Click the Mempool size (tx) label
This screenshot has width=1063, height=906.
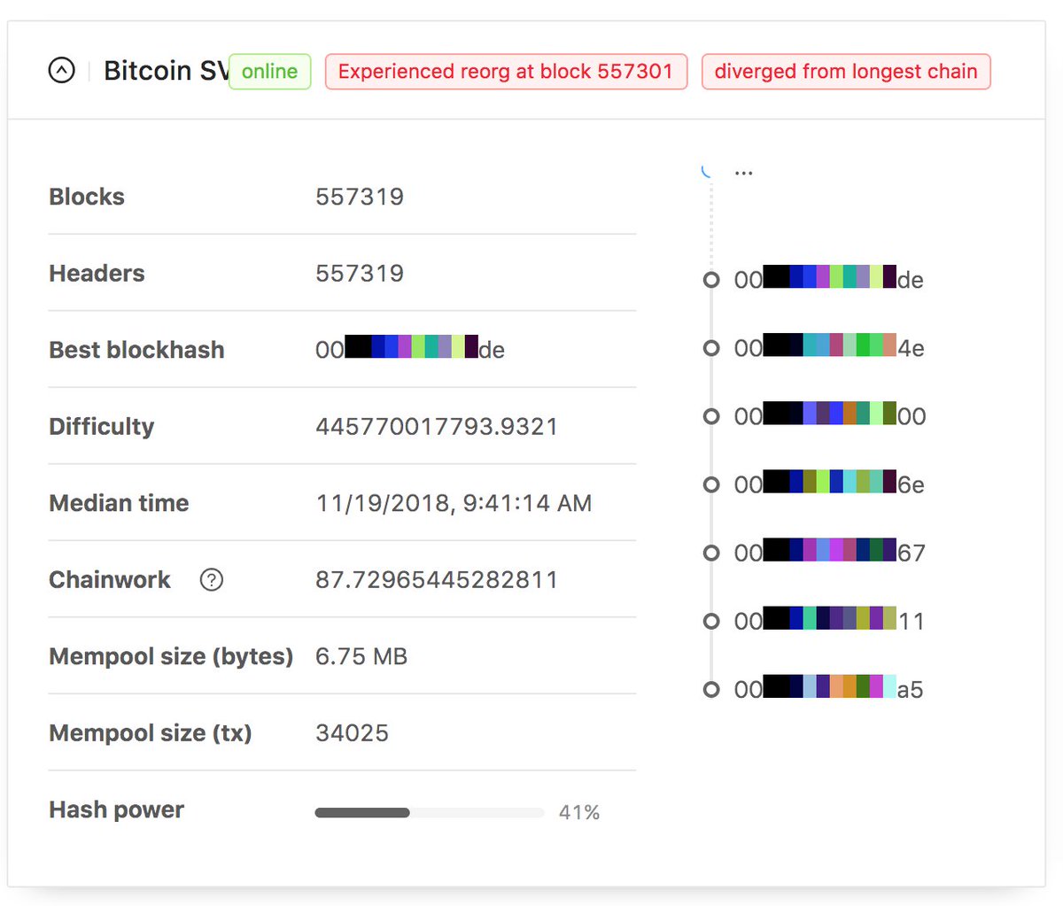(x=151, y=733)
